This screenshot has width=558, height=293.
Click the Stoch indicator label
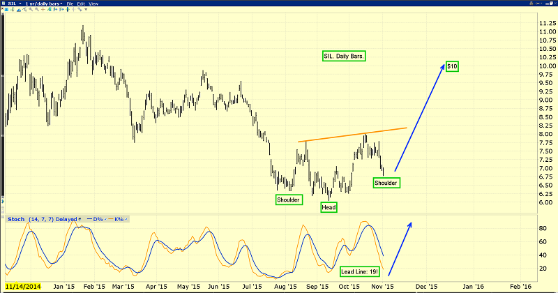pos(16,219)
